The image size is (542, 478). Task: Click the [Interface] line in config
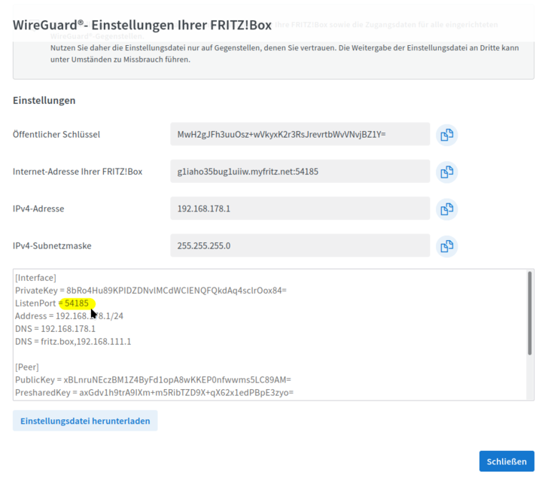pos(35,278)
